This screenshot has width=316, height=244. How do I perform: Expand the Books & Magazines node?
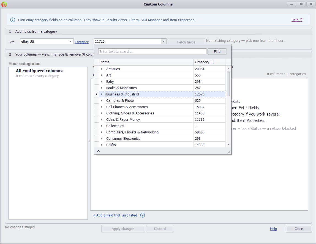[x=102, y=88]
